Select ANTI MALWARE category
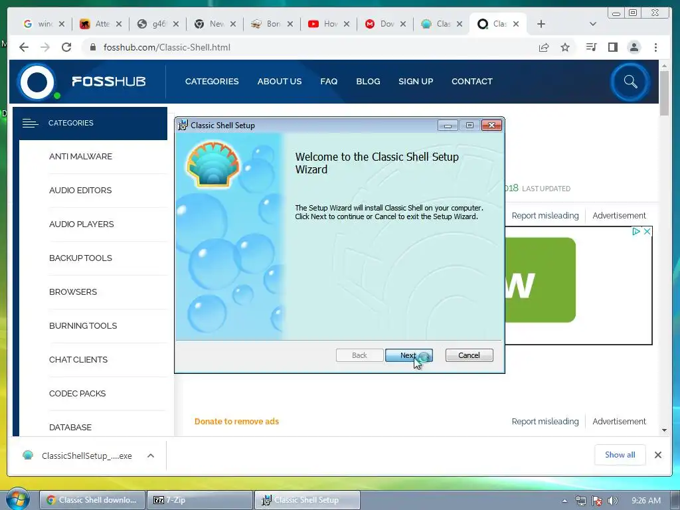Viewport: 680px width, 510px height. pos(80,157)
